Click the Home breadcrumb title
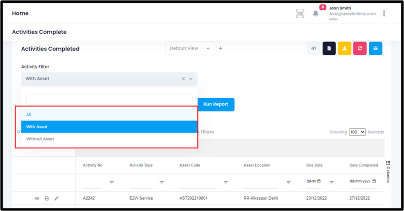This screenshot has width=404, height=211. [x=20, y=13]
